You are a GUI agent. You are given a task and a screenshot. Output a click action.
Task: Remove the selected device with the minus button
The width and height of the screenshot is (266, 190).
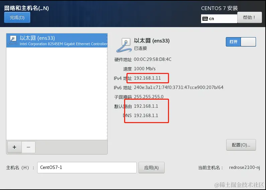28,147
